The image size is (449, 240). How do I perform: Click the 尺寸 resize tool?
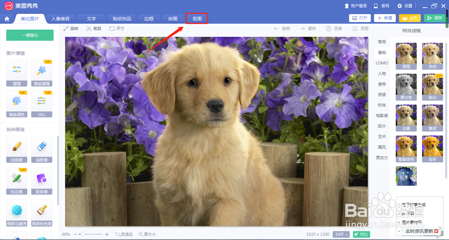point(117,29)
